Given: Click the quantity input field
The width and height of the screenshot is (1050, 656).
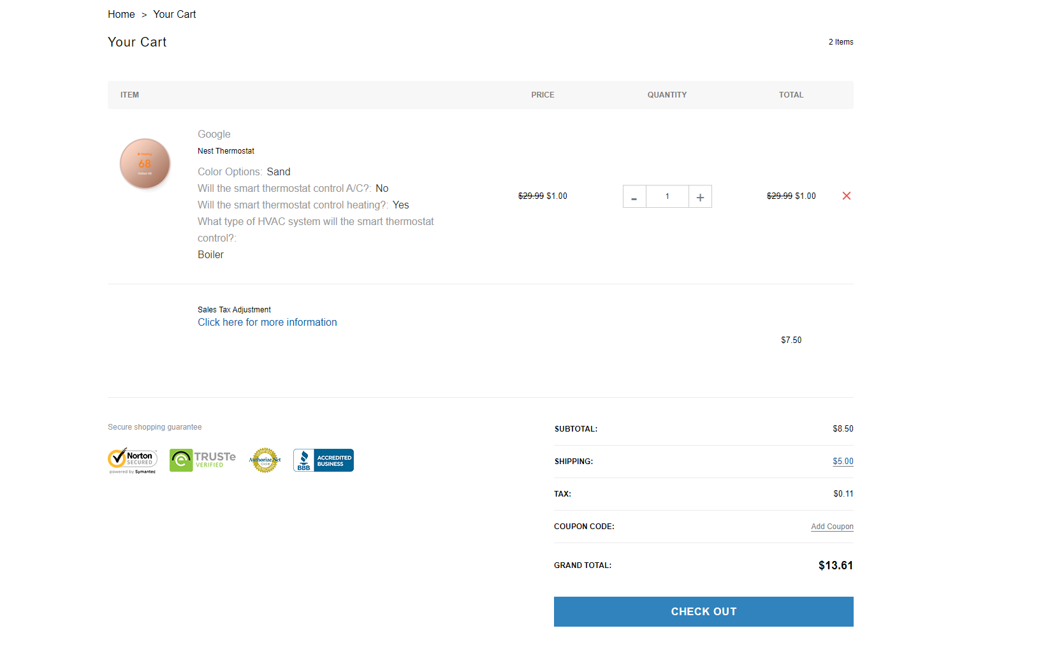Looking at the screenshot, I should point(667,196).
